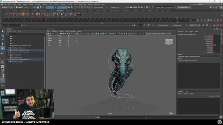Toggle the workspace lock icon
The width and height of the screenshot is (223, 125).
click(221, 5)
